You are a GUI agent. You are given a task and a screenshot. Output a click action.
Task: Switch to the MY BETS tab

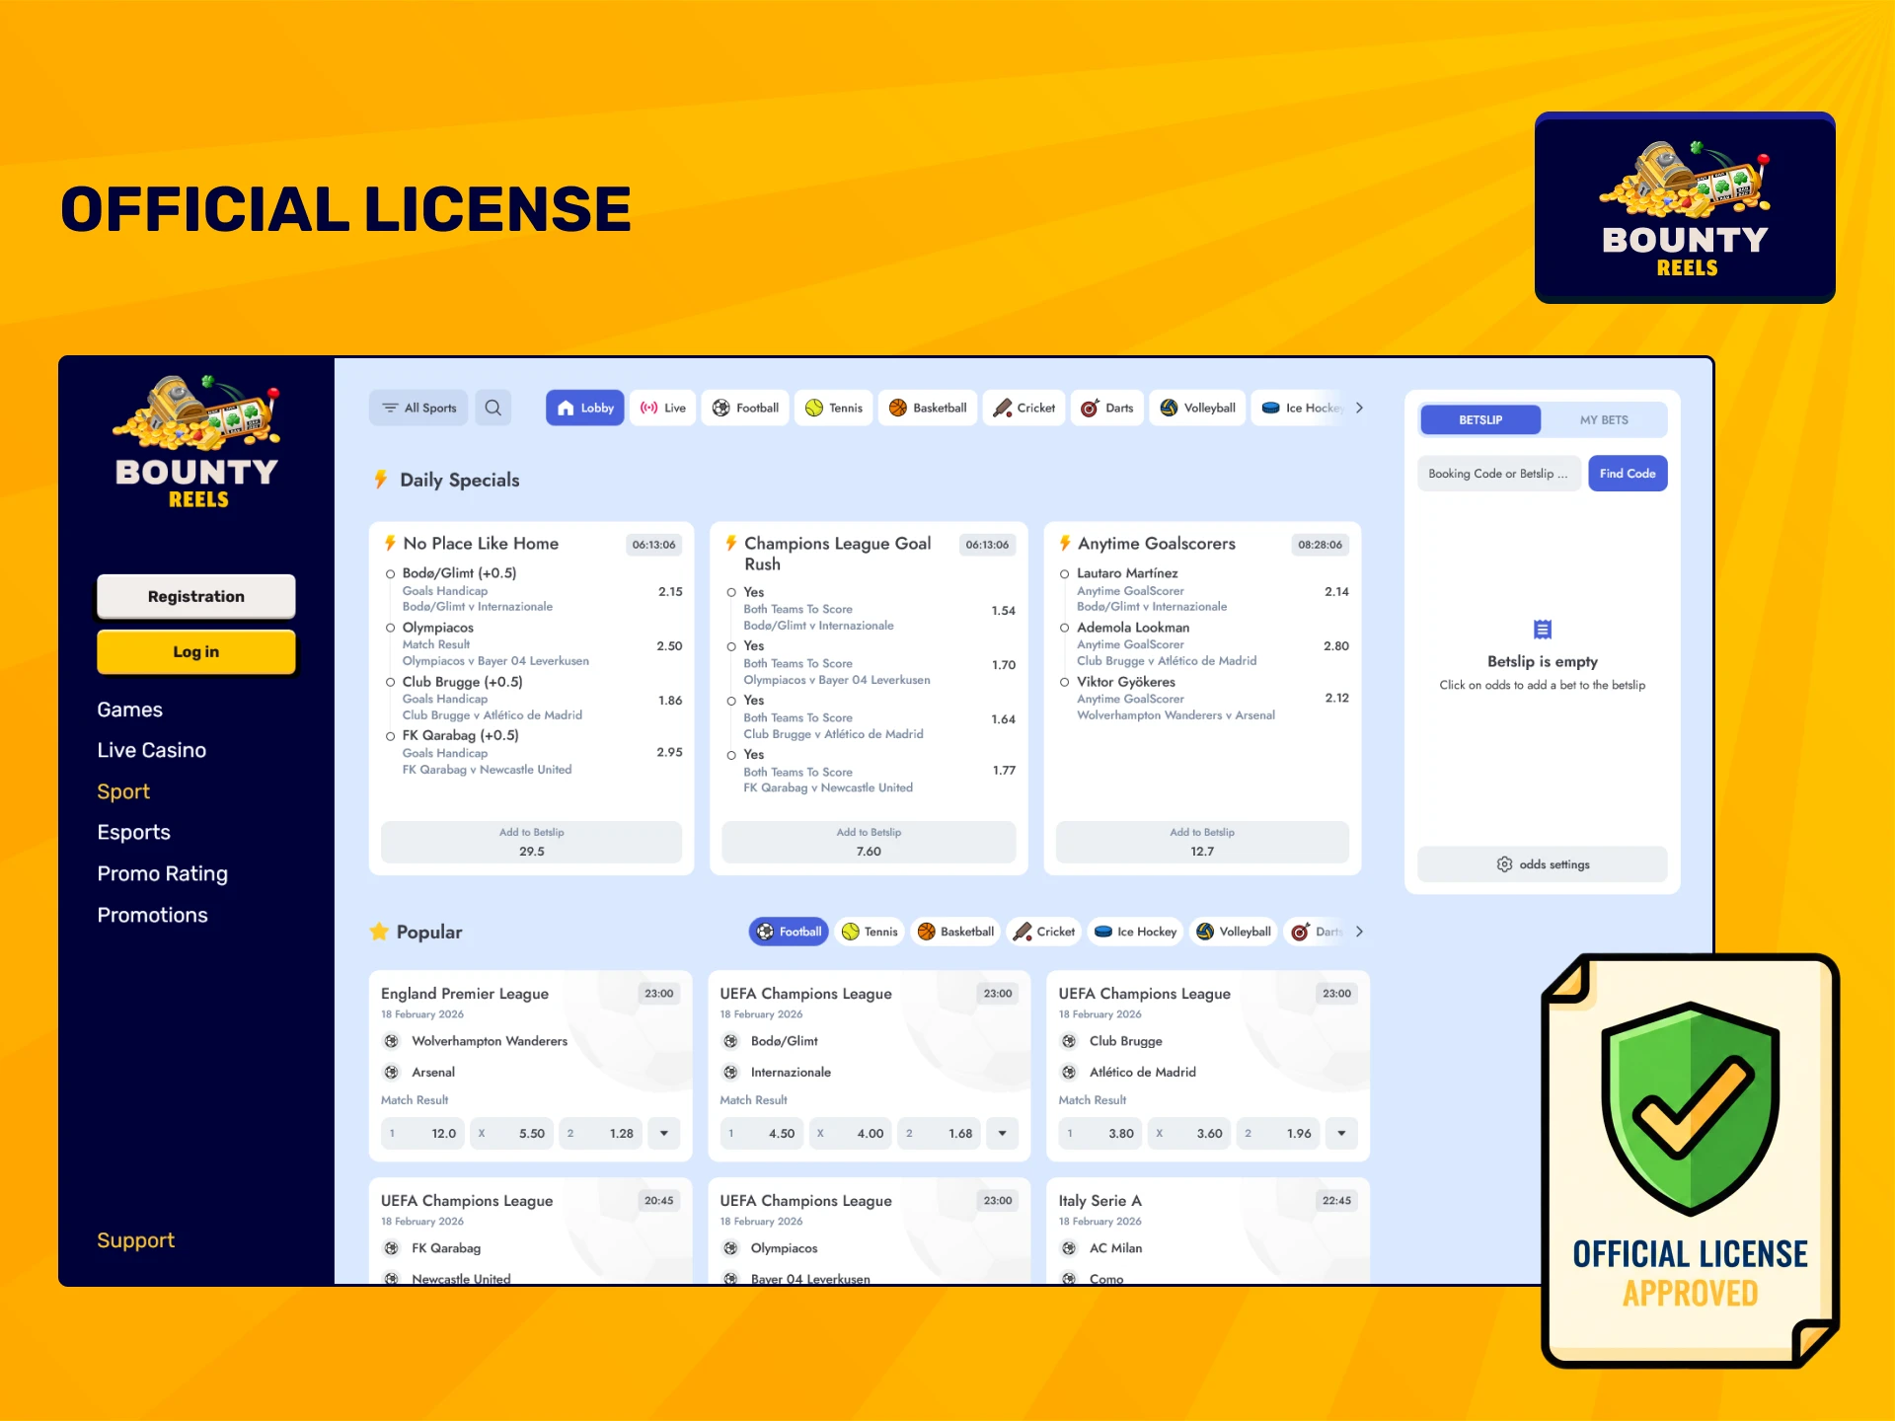click(1603, 419)
